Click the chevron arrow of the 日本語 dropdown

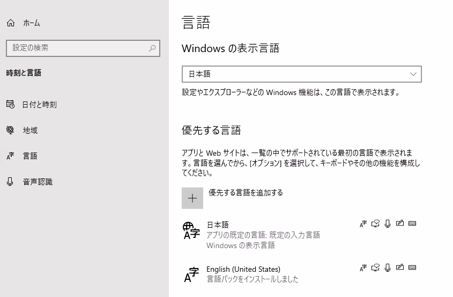pos(413,74)
